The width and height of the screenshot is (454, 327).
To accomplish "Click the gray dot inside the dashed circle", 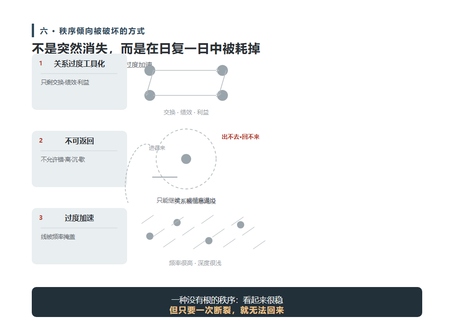I will coord(186,159).
